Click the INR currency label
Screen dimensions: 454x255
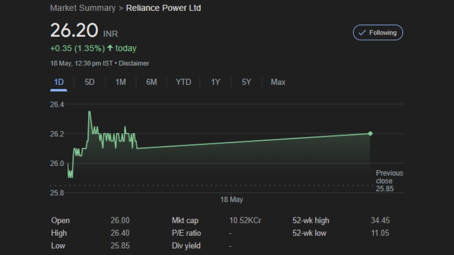click(110, 34)
